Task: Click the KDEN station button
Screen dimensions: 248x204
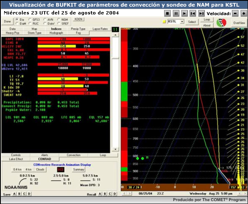Action: pos(79,19)
